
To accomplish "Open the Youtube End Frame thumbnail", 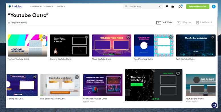I will (200, 85).
